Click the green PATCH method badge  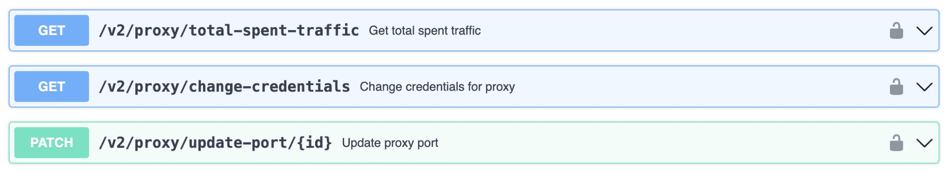pyautogui.click(x=52, y=143)
